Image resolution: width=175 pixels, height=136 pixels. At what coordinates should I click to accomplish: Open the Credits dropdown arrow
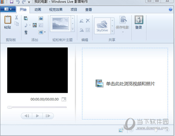coord(45,32)
